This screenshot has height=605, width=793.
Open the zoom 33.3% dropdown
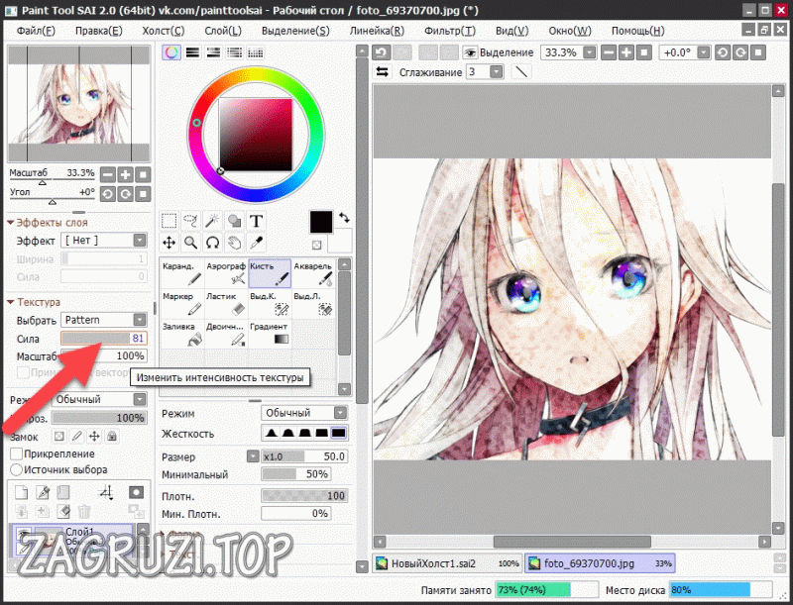pyautogui.click(x=589, y=52)
